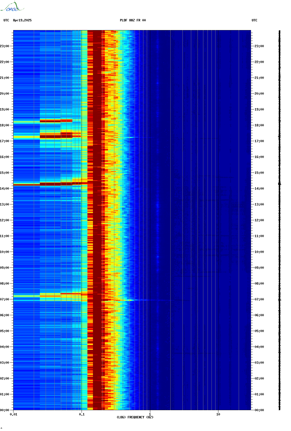Click the left 15:00 time label

pyautogui.click(x=4, y=173)
